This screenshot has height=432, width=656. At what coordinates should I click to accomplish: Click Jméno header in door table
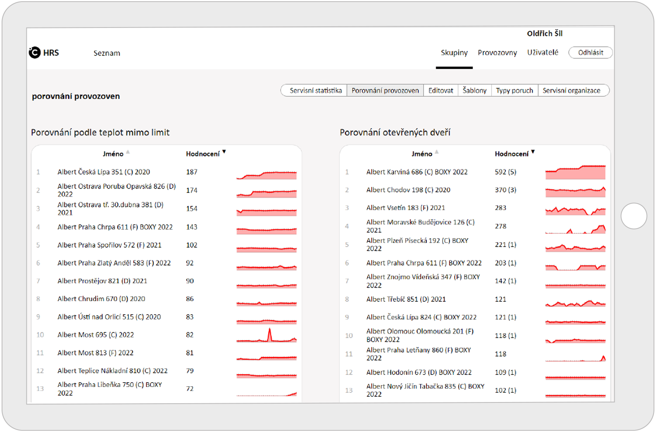[x=422, y=154]
